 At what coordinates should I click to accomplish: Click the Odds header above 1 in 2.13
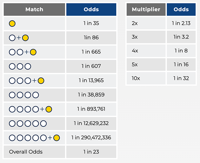point(181,9)
